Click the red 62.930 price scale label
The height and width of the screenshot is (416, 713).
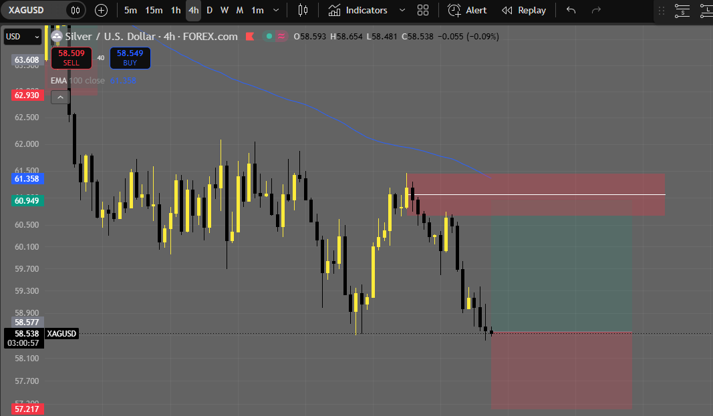27,95
